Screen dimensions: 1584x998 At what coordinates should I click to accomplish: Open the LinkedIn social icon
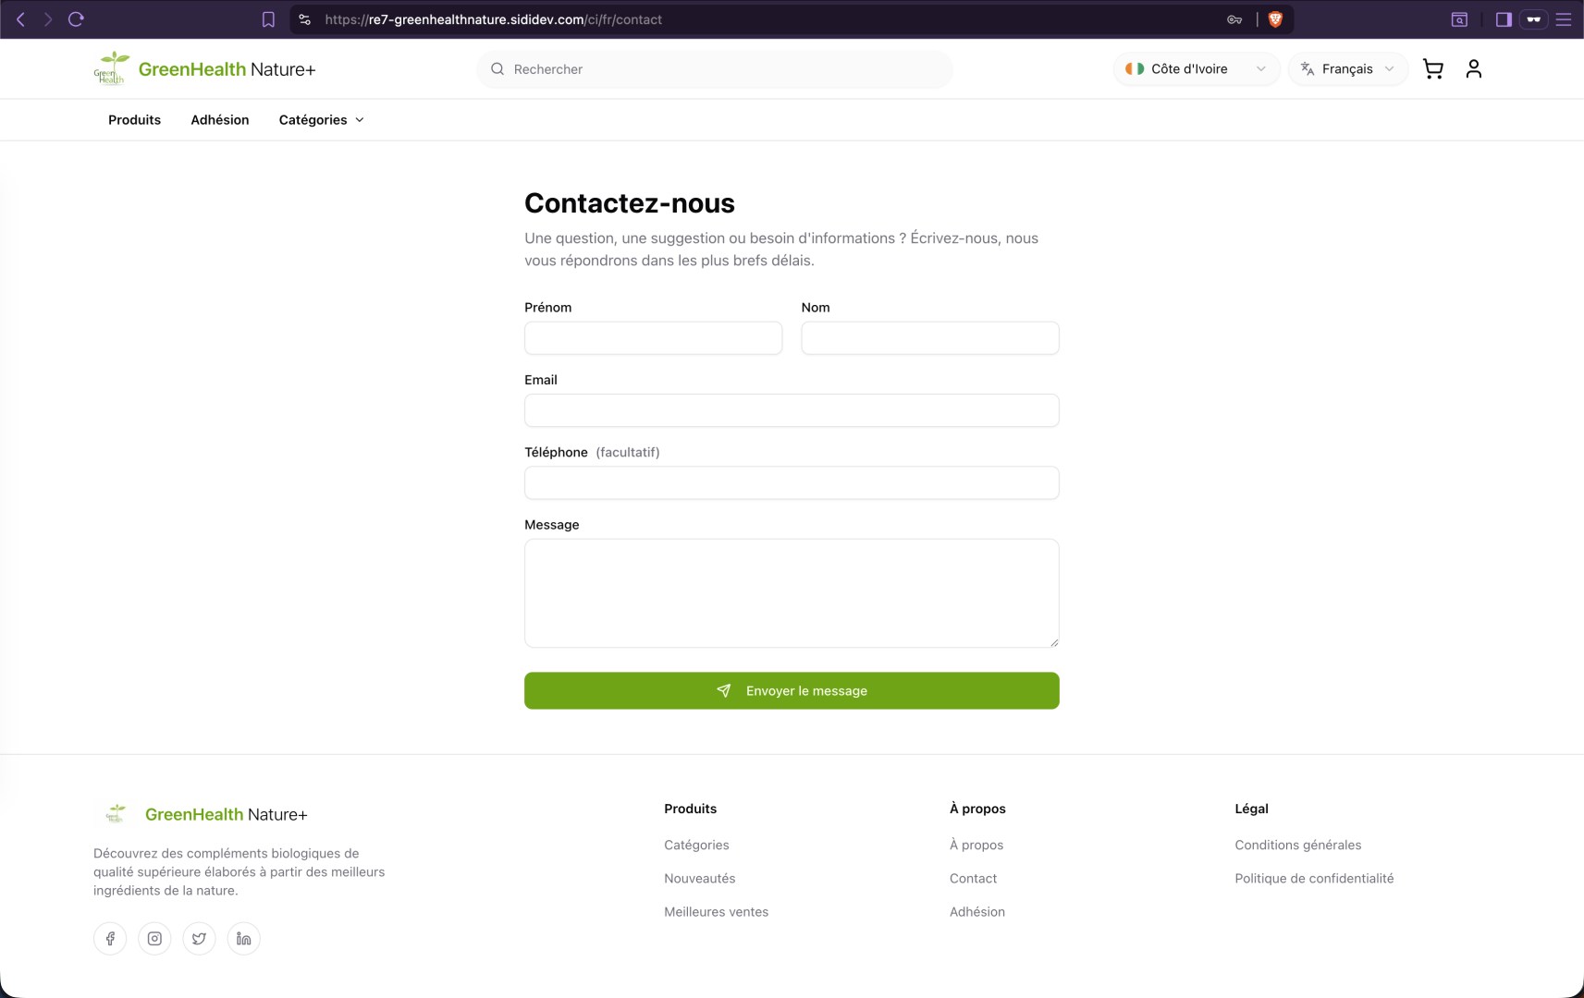pyautogui.click(x=243, y=938)
